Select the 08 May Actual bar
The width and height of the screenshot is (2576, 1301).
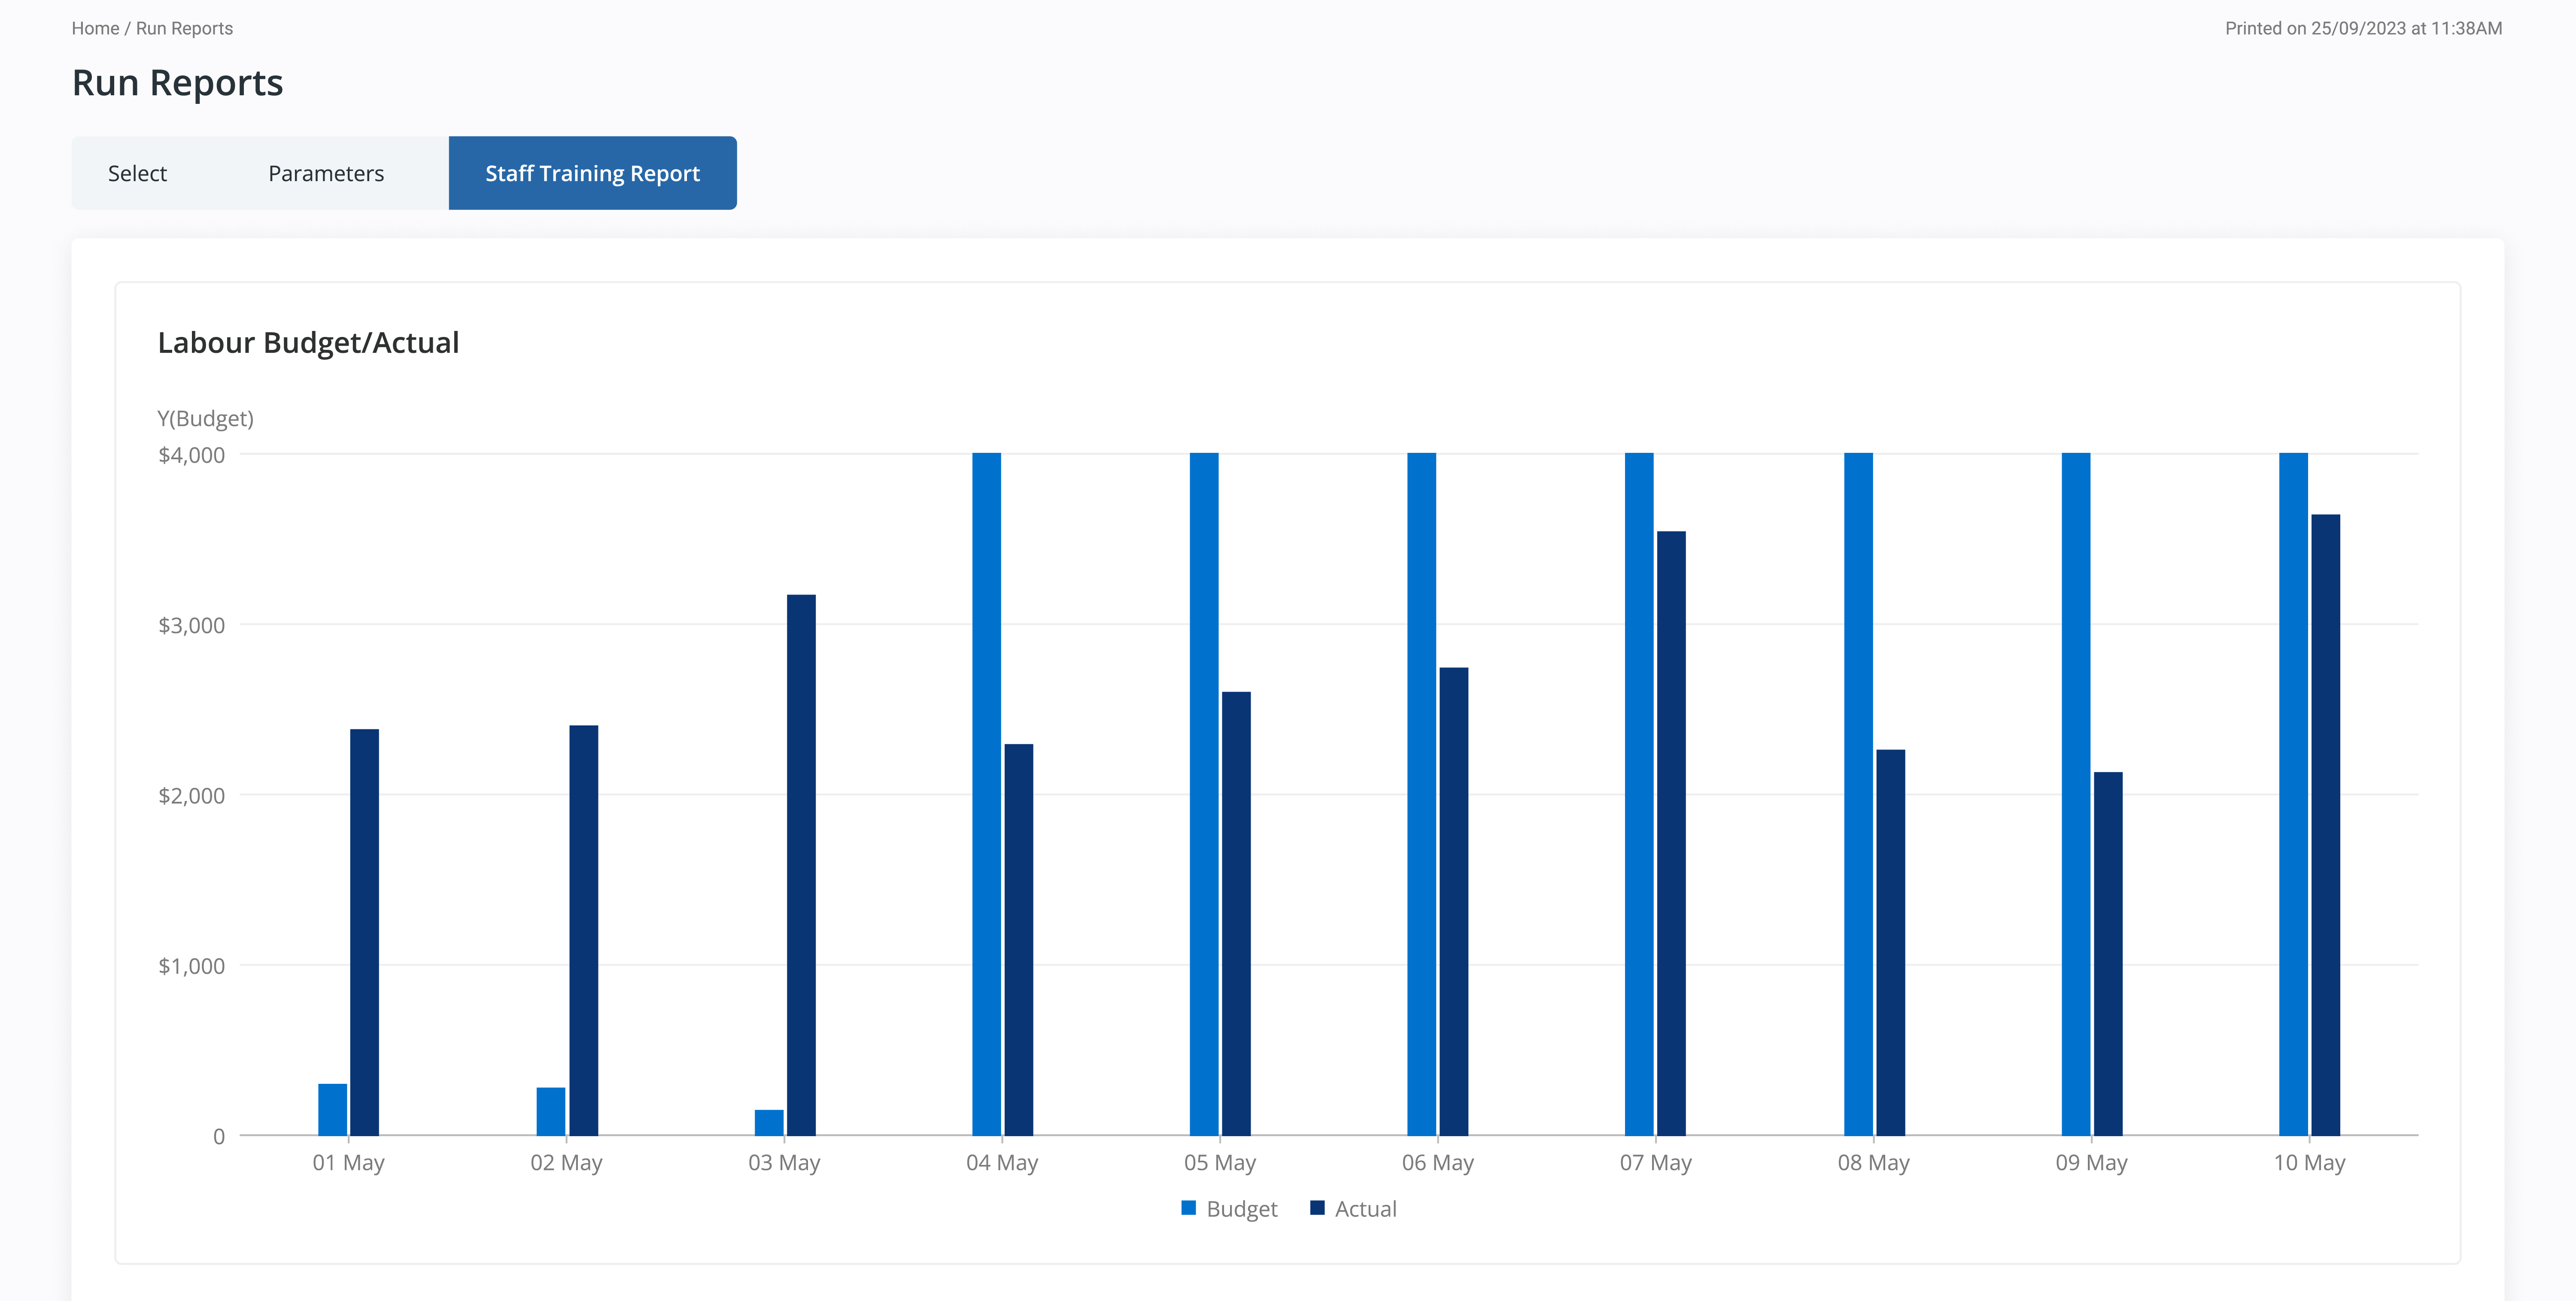coord(1891,942)
